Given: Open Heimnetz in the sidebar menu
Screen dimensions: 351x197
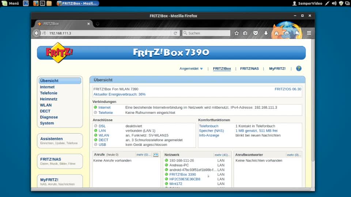Looking at the screenshot, I should pyautogui.click(x=49, y=99).
